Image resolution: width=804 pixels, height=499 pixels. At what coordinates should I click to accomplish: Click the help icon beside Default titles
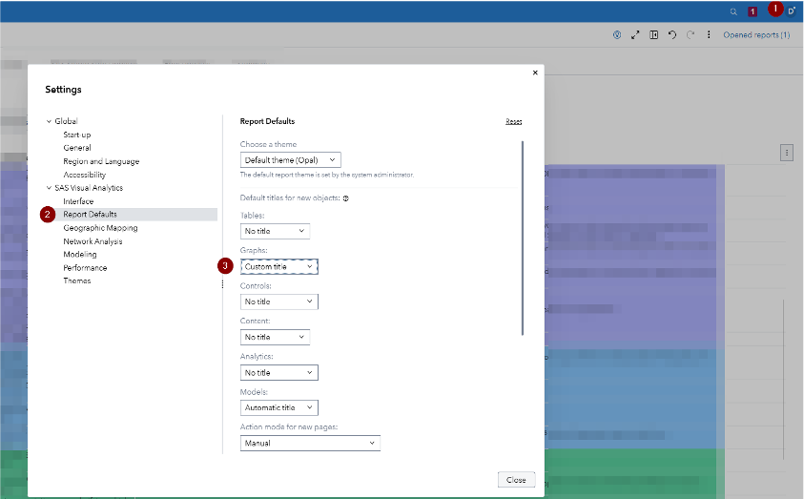345,198
